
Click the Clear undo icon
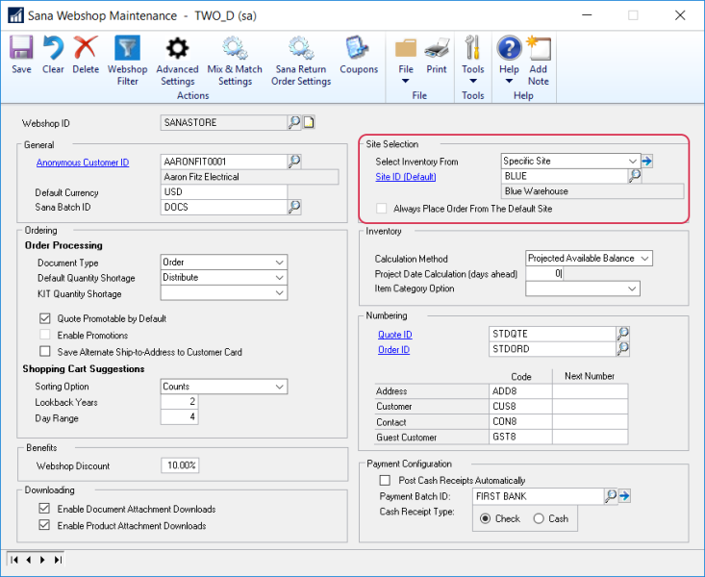(53, 48)
